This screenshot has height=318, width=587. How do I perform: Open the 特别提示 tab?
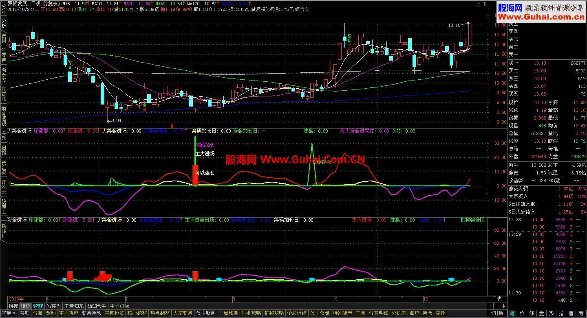point(342,313)
